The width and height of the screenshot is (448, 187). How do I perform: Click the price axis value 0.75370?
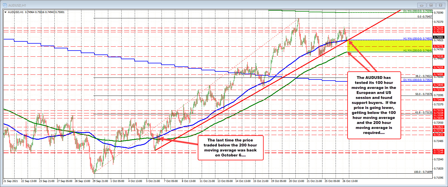pyautogui.click(x=439, y=22)
